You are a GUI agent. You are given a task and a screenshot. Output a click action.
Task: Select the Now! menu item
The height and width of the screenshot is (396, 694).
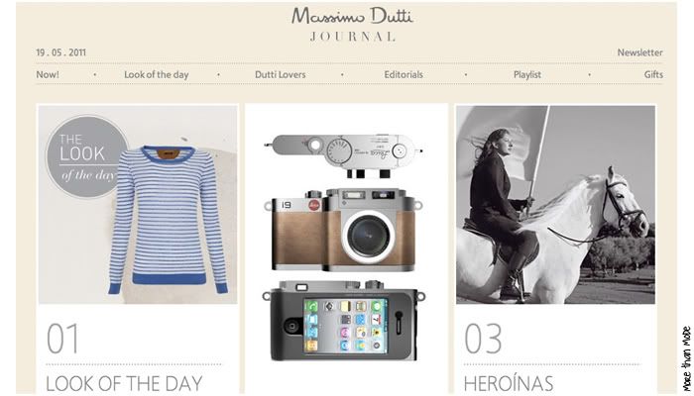pyautogui.click(x=48, y=74)
